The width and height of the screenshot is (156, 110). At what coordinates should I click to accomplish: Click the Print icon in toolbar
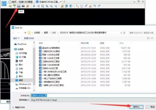coord(23,6)
